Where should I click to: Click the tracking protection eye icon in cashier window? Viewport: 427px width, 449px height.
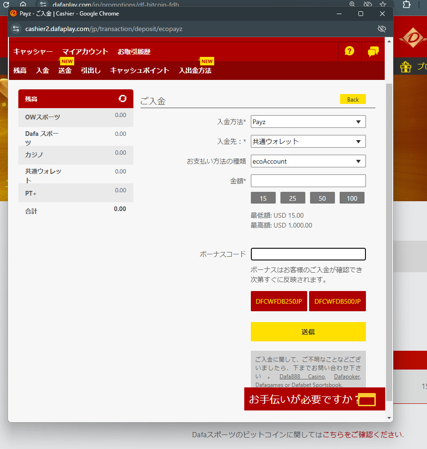coord(382,29)
